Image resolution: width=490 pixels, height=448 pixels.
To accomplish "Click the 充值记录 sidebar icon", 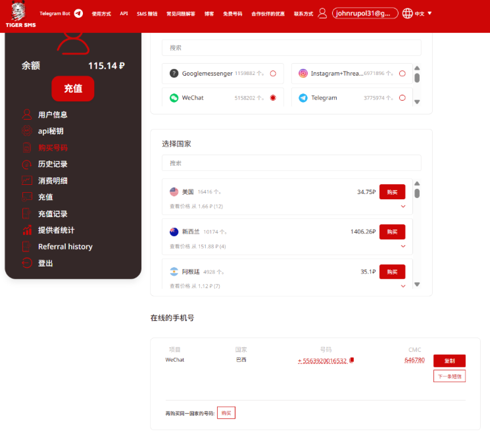I will (27, 214).
